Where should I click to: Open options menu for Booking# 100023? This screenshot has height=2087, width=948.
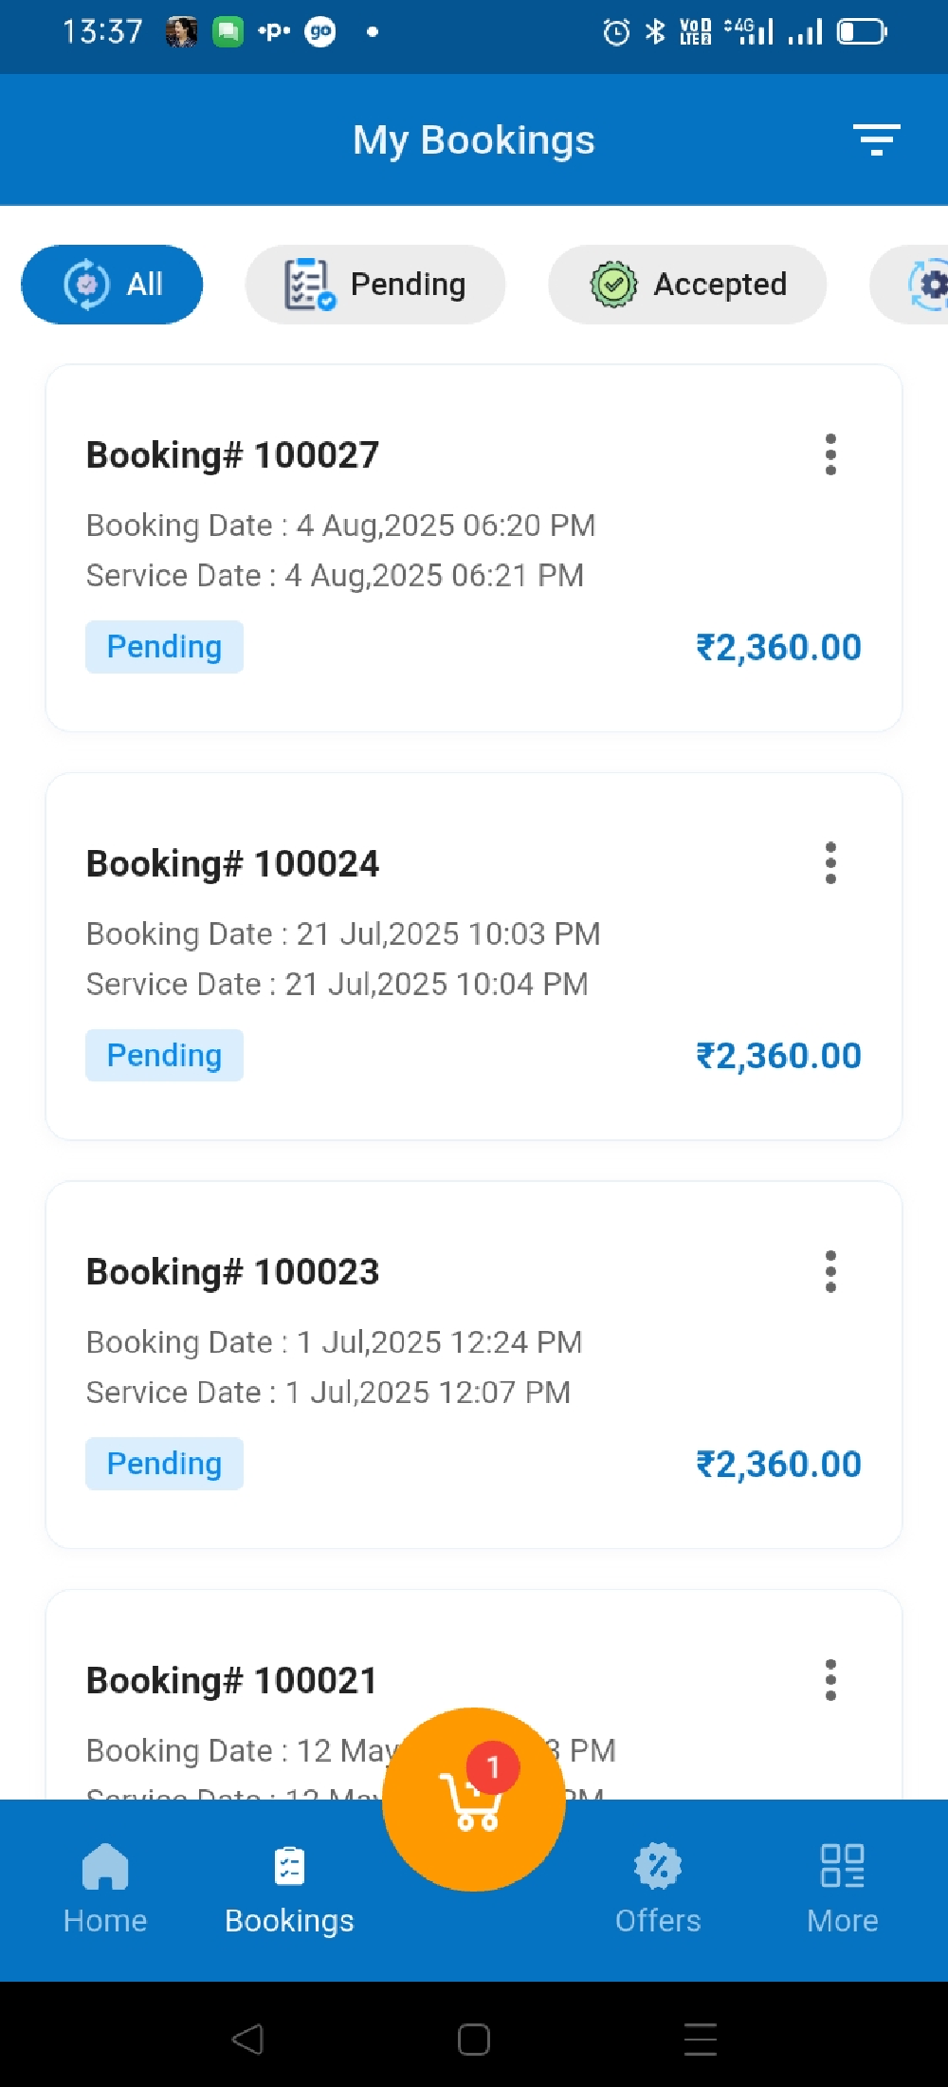(x=830, y=1271)
